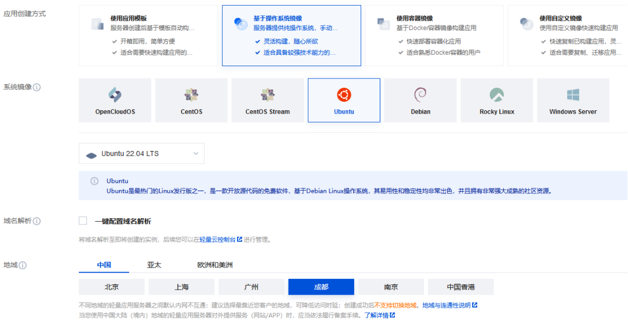The width and height of the screenshot is (628, 324).
Task: Switch to 亚太 region tab
Action: coord(154,265)
